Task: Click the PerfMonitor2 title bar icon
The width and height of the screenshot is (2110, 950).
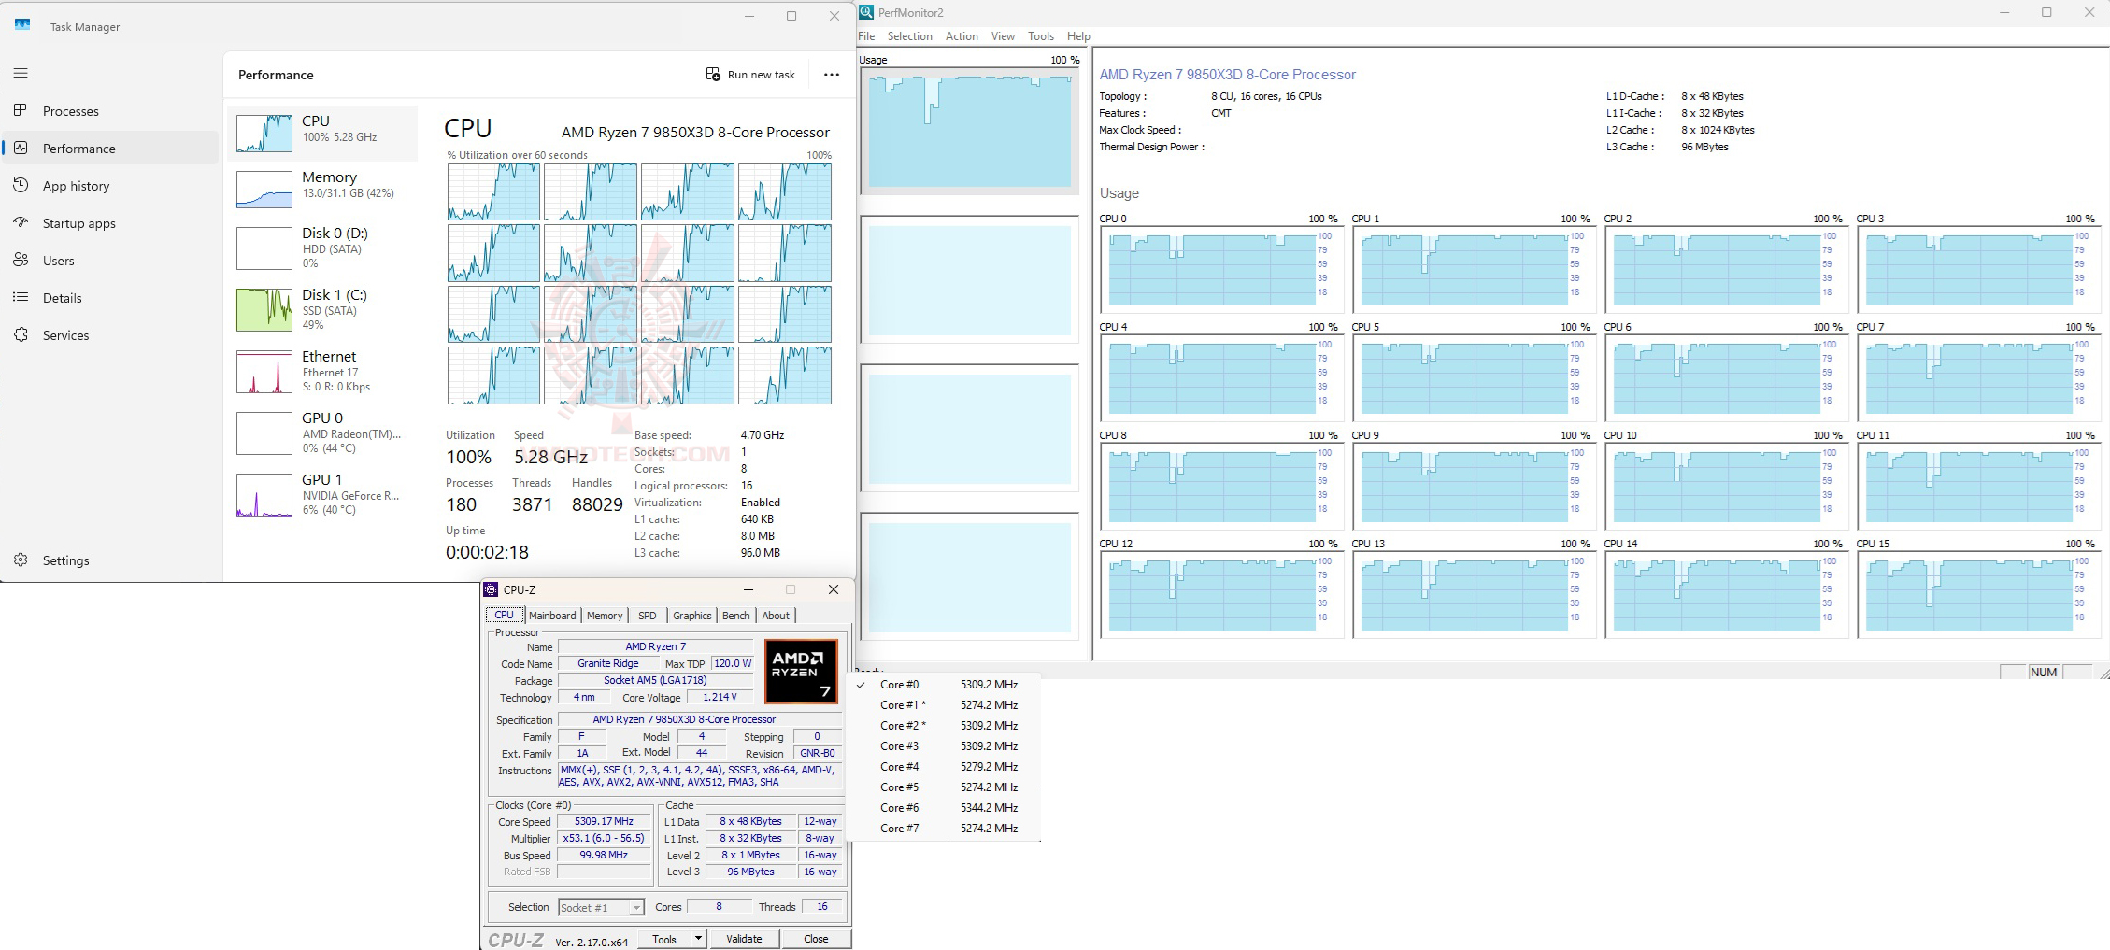Action: [866, 12]
